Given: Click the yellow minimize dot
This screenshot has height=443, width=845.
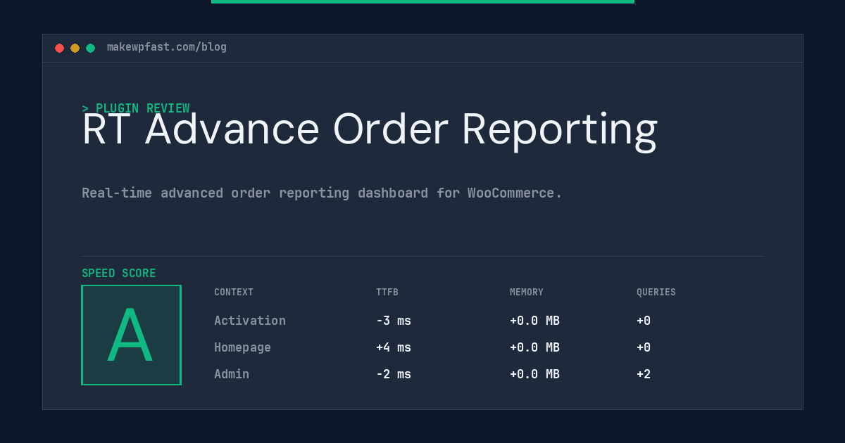Looking at the screenshot, I should 75,48.
